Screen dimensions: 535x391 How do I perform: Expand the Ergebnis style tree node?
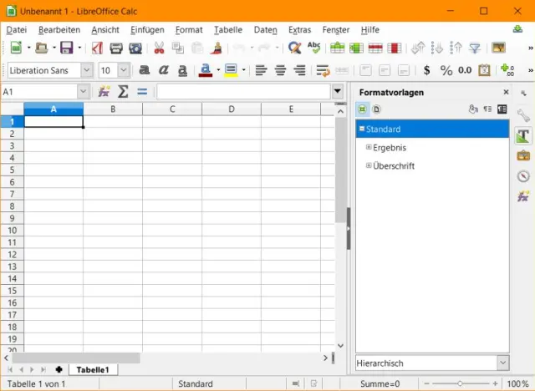369,147
